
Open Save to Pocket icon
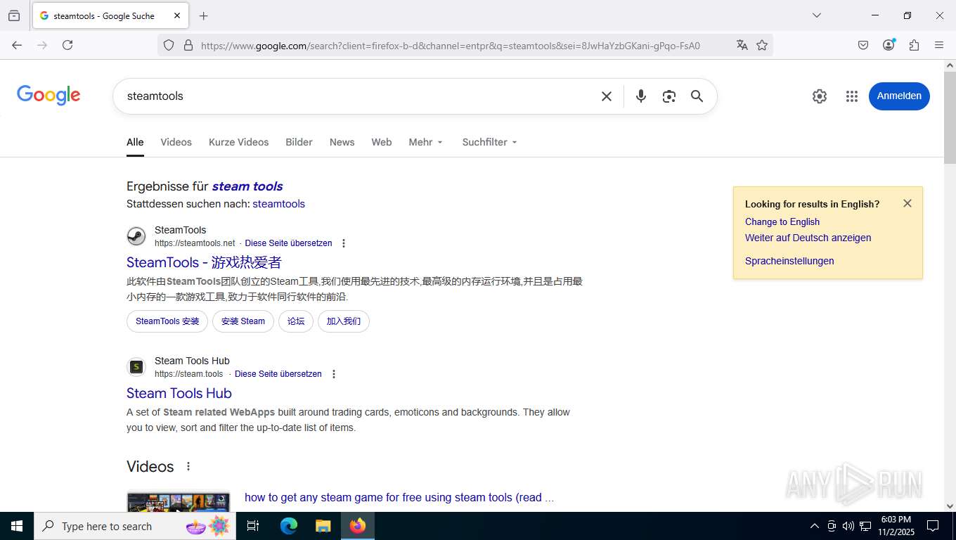pyautogui.click(x=863, y=45)
